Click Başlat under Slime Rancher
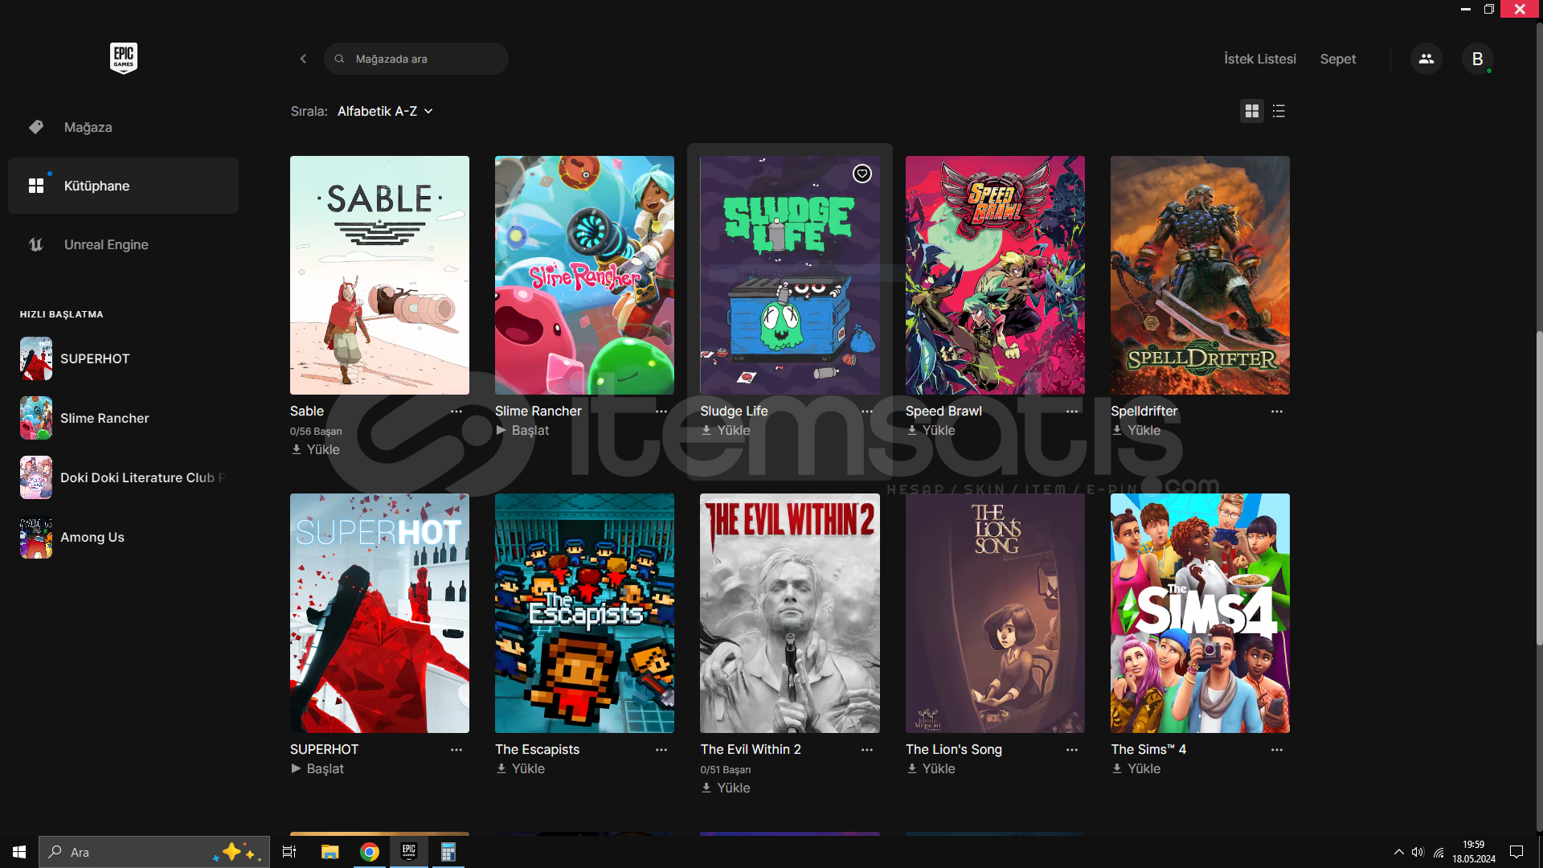The height and width of the screenshot is (868, 1543). point(522,431)
